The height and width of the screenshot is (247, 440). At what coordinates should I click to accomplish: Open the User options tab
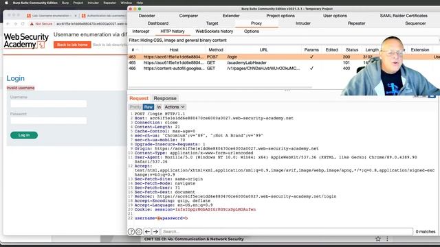coord(335,16)
